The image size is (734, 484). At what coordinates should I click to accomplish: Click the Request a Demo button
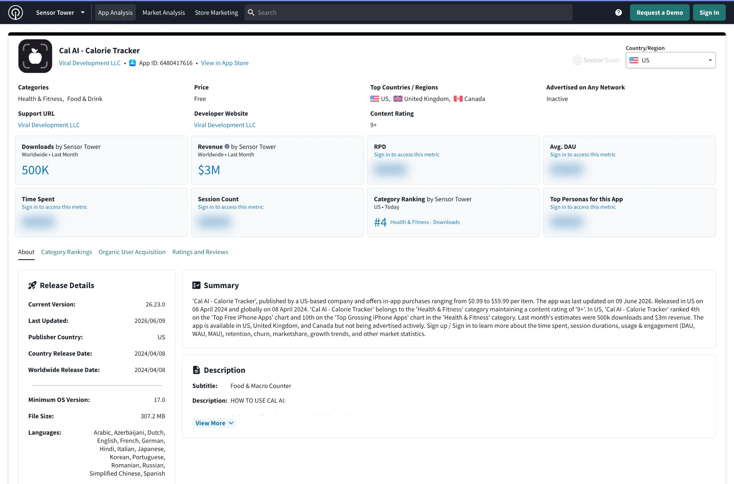click(x=659, y=13)
